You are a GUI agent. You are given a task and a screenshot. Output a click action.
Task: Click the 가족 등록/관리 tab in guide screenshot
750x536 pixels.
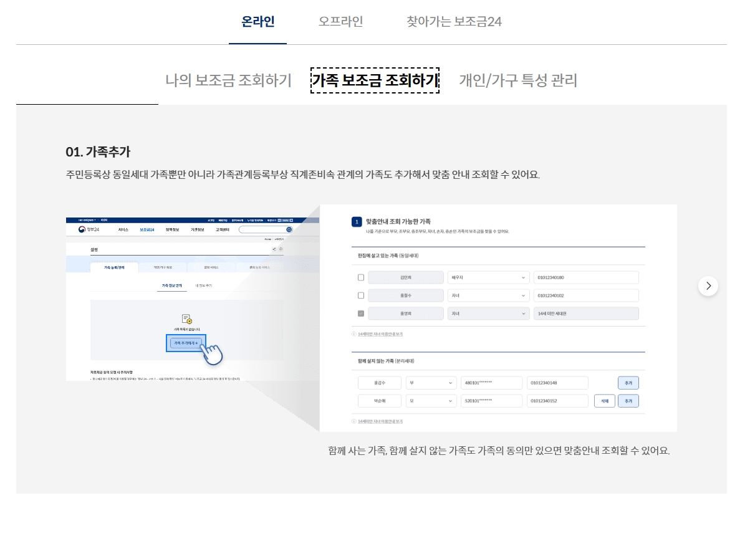click(114, 267)
